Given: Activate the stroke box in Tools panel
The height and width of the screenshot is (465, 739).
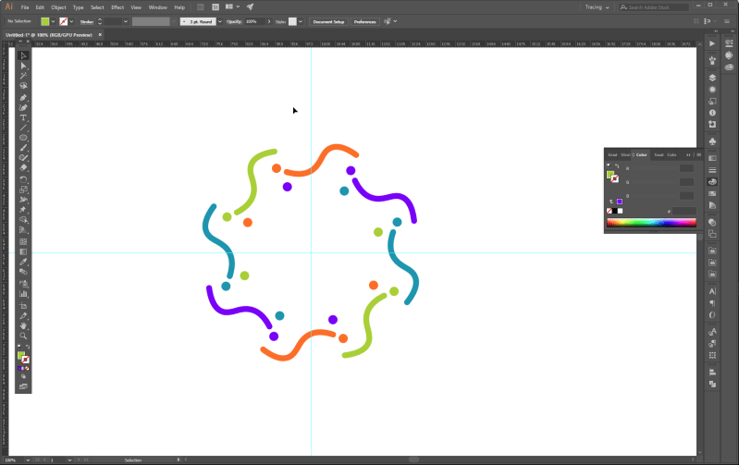Looking at the screenshot, I should 26,360.
